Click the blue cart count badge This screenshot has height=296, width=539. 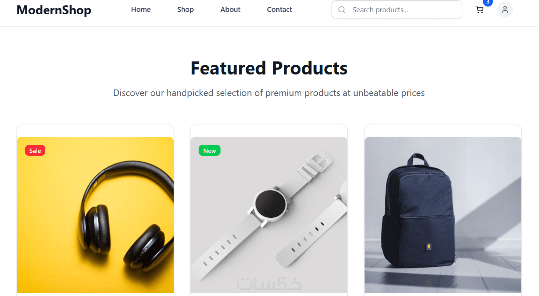(488, 2)
